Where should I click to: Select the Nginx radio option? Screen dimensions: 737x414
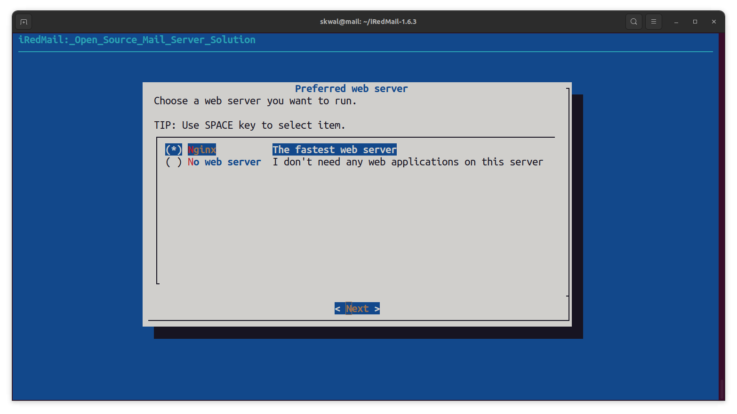[x=173, y=149]
